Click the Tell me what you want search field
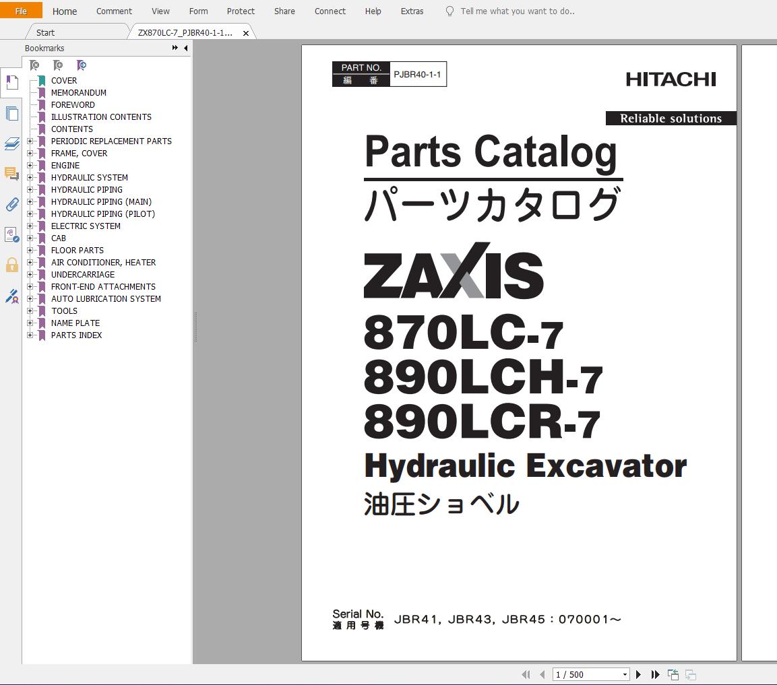Image resolution: width=777 pixels, height=685 pixels. click(x=518, y=11)
